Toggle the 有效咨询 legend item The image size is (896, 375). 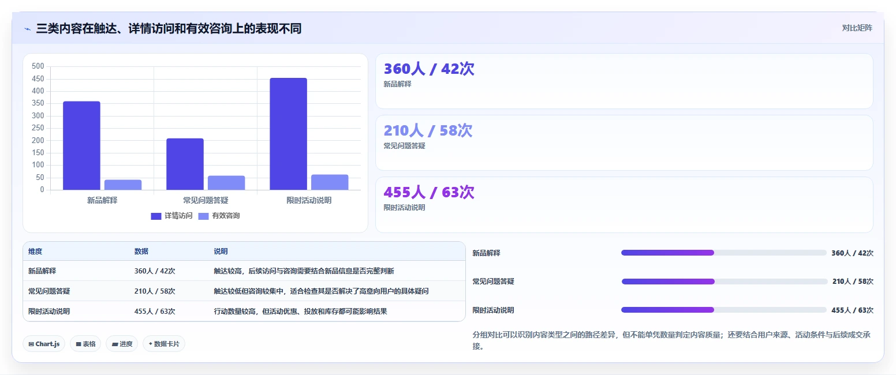pyautogui.click(x=219, y=216)
